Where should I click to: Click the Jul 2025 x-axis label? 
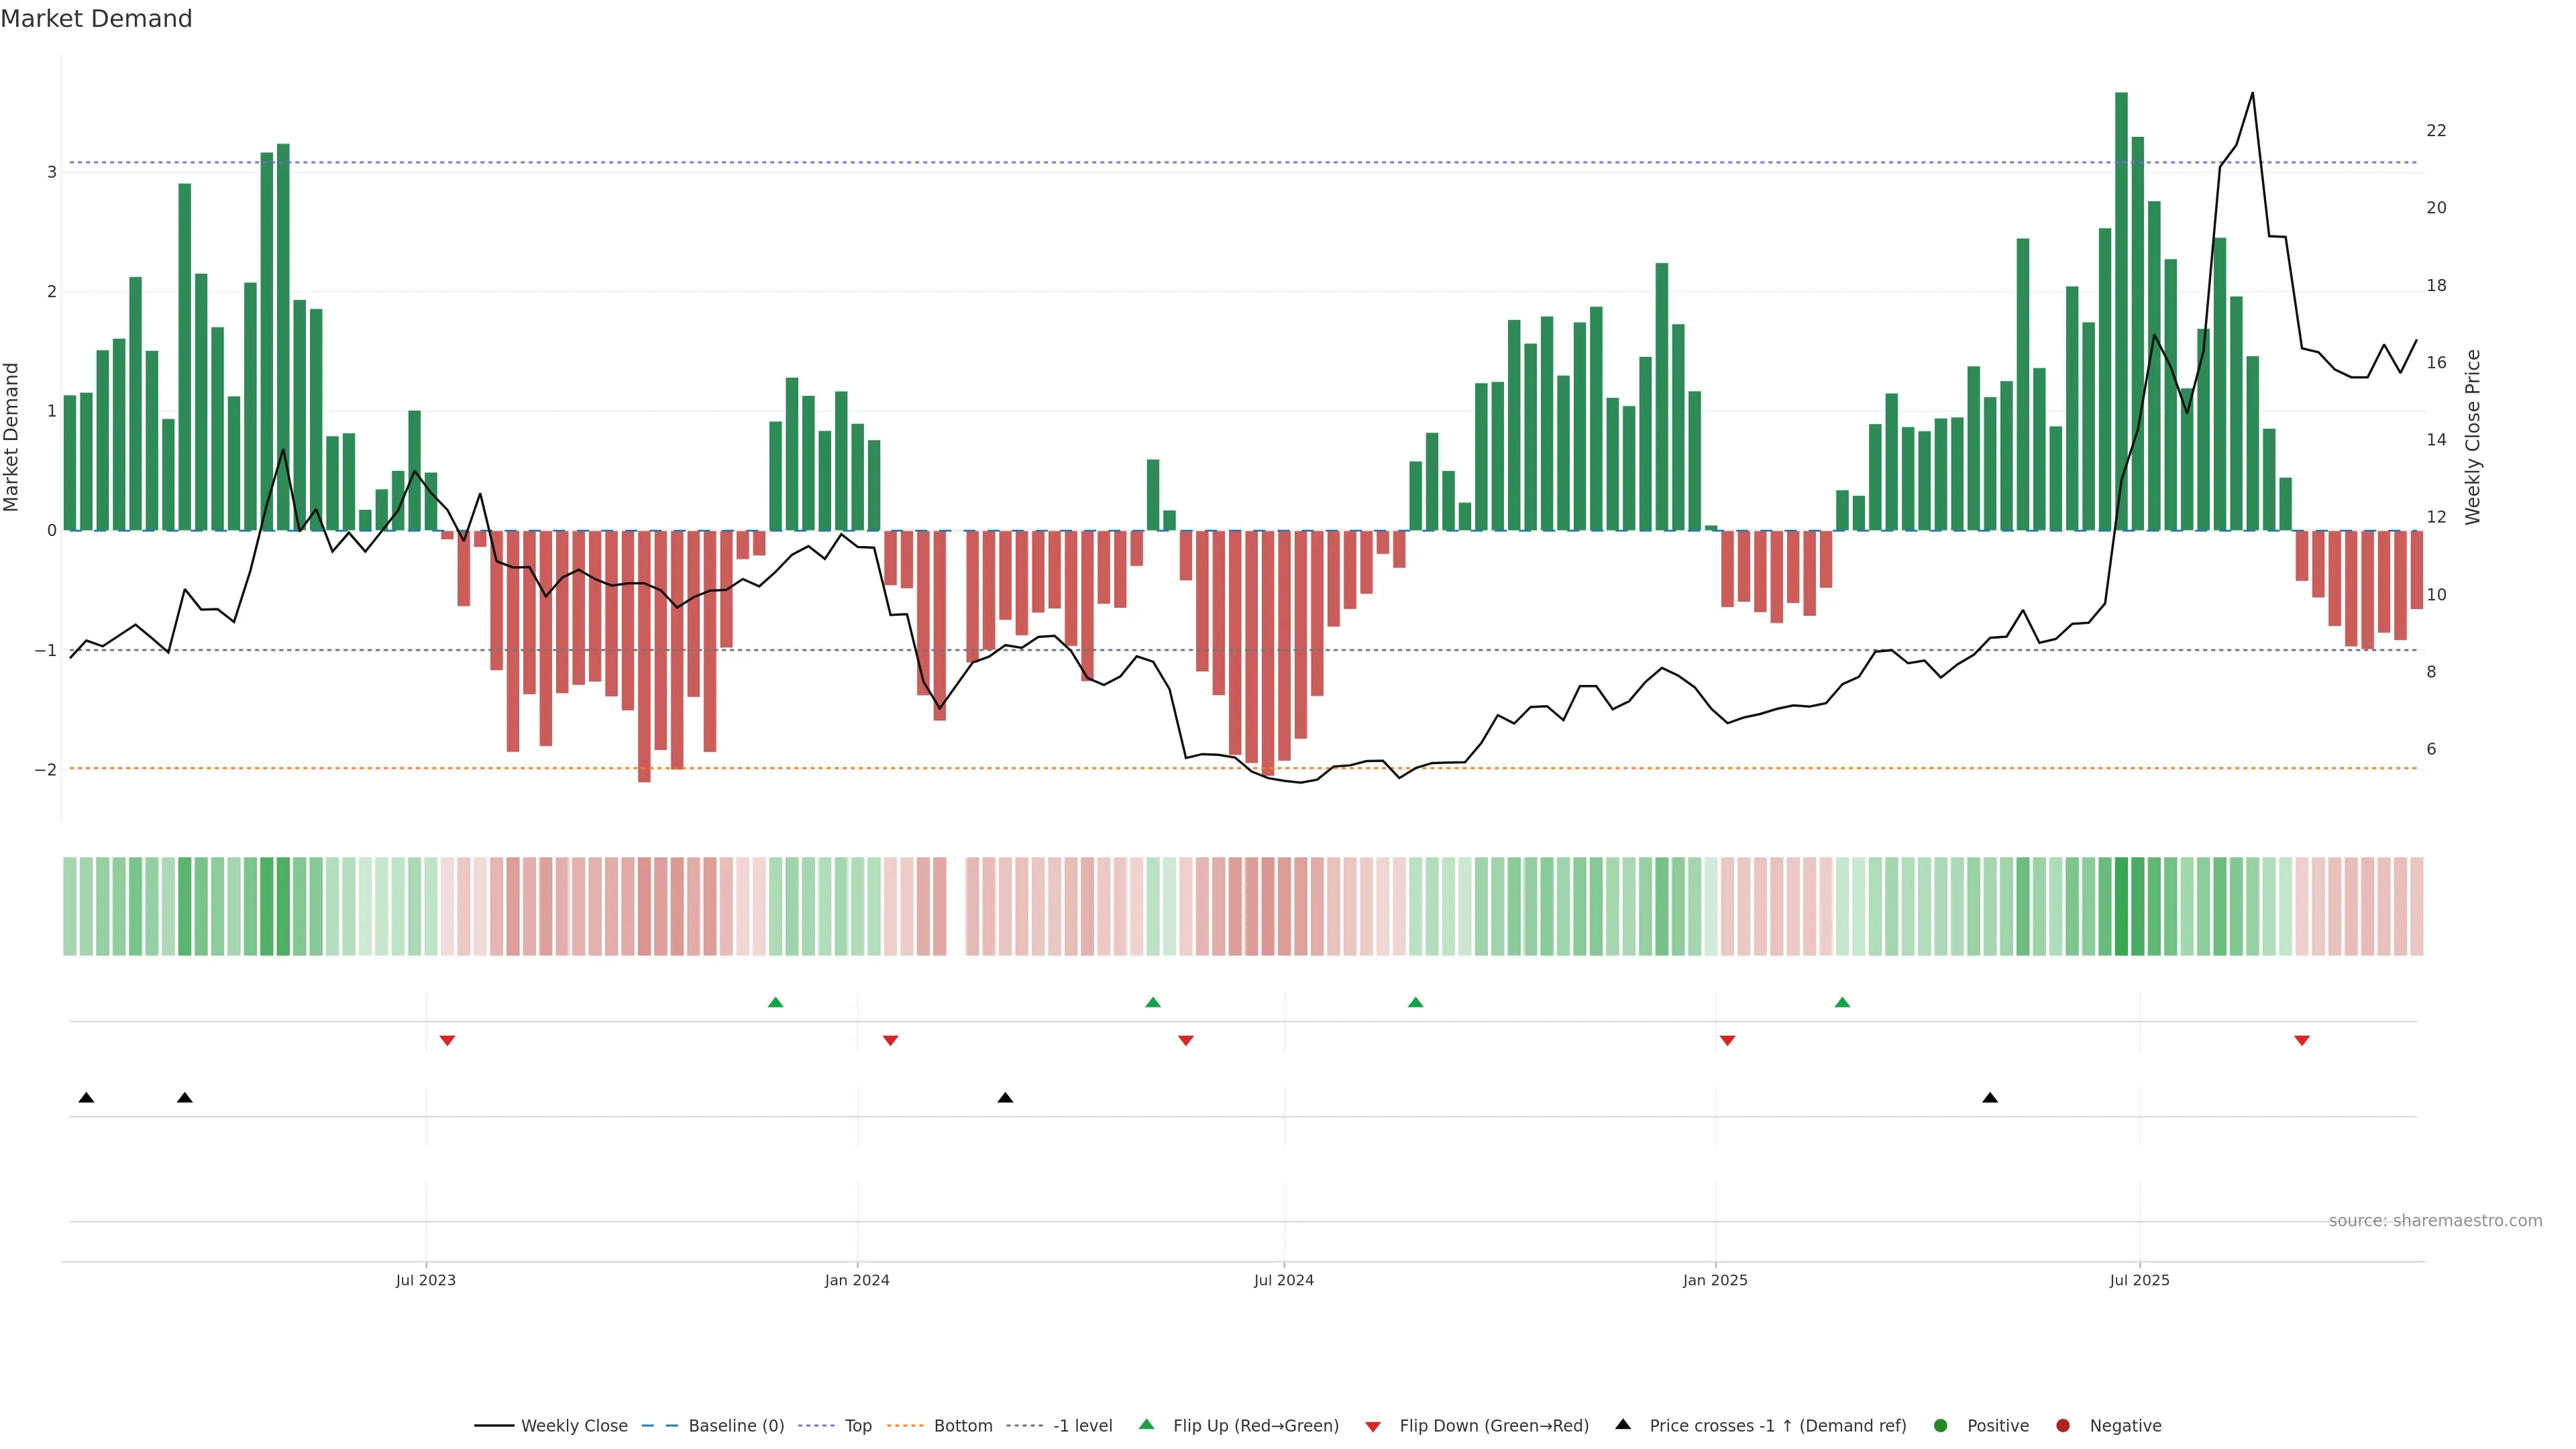click(2139, 1280)
